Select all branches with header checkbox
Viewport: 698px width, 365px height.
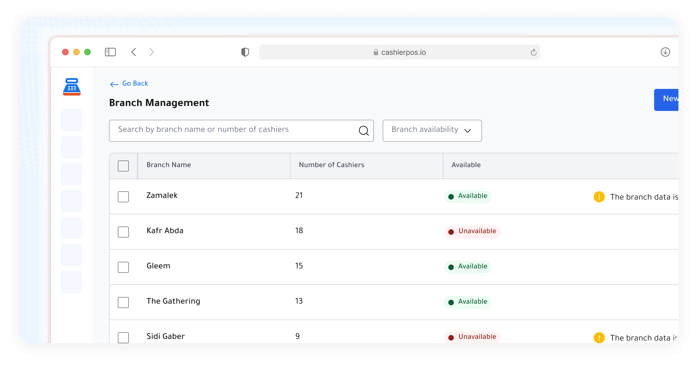123,166
